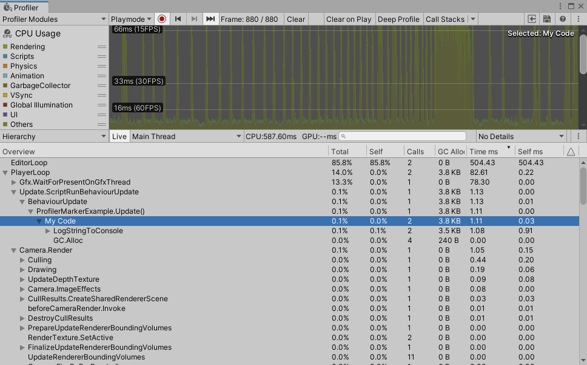Step back one frame
The image size is (587, 365).
(178, 19)
